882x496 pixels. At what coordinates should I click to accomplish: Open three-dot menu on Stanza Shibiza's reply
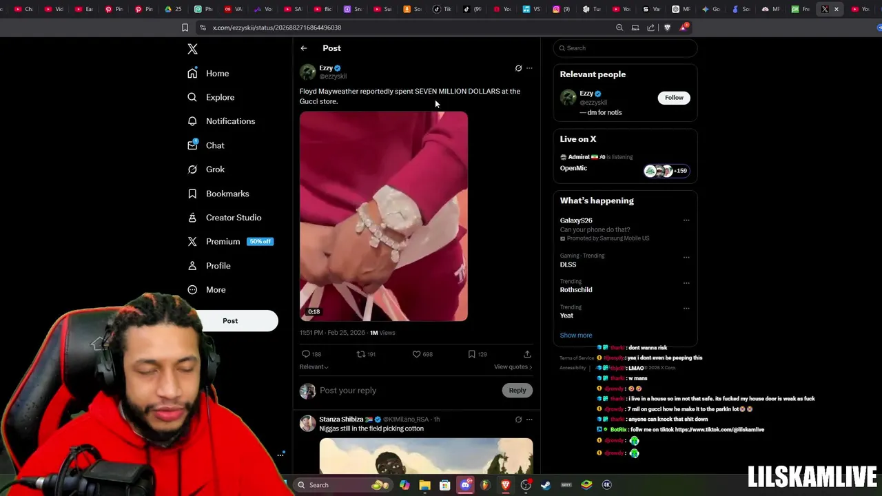click(529, 419)
